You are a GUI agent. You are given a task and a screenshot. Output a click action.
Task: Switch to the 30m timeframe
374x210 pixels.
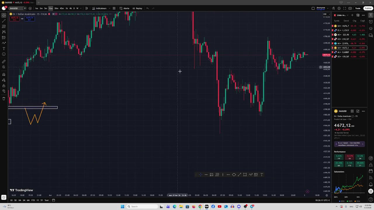tap(56, 8)
